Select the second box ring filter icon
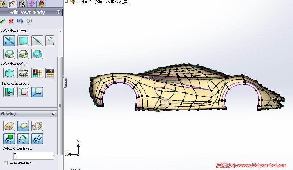Viewport: 293px width, 170px height. click(23, 54)
